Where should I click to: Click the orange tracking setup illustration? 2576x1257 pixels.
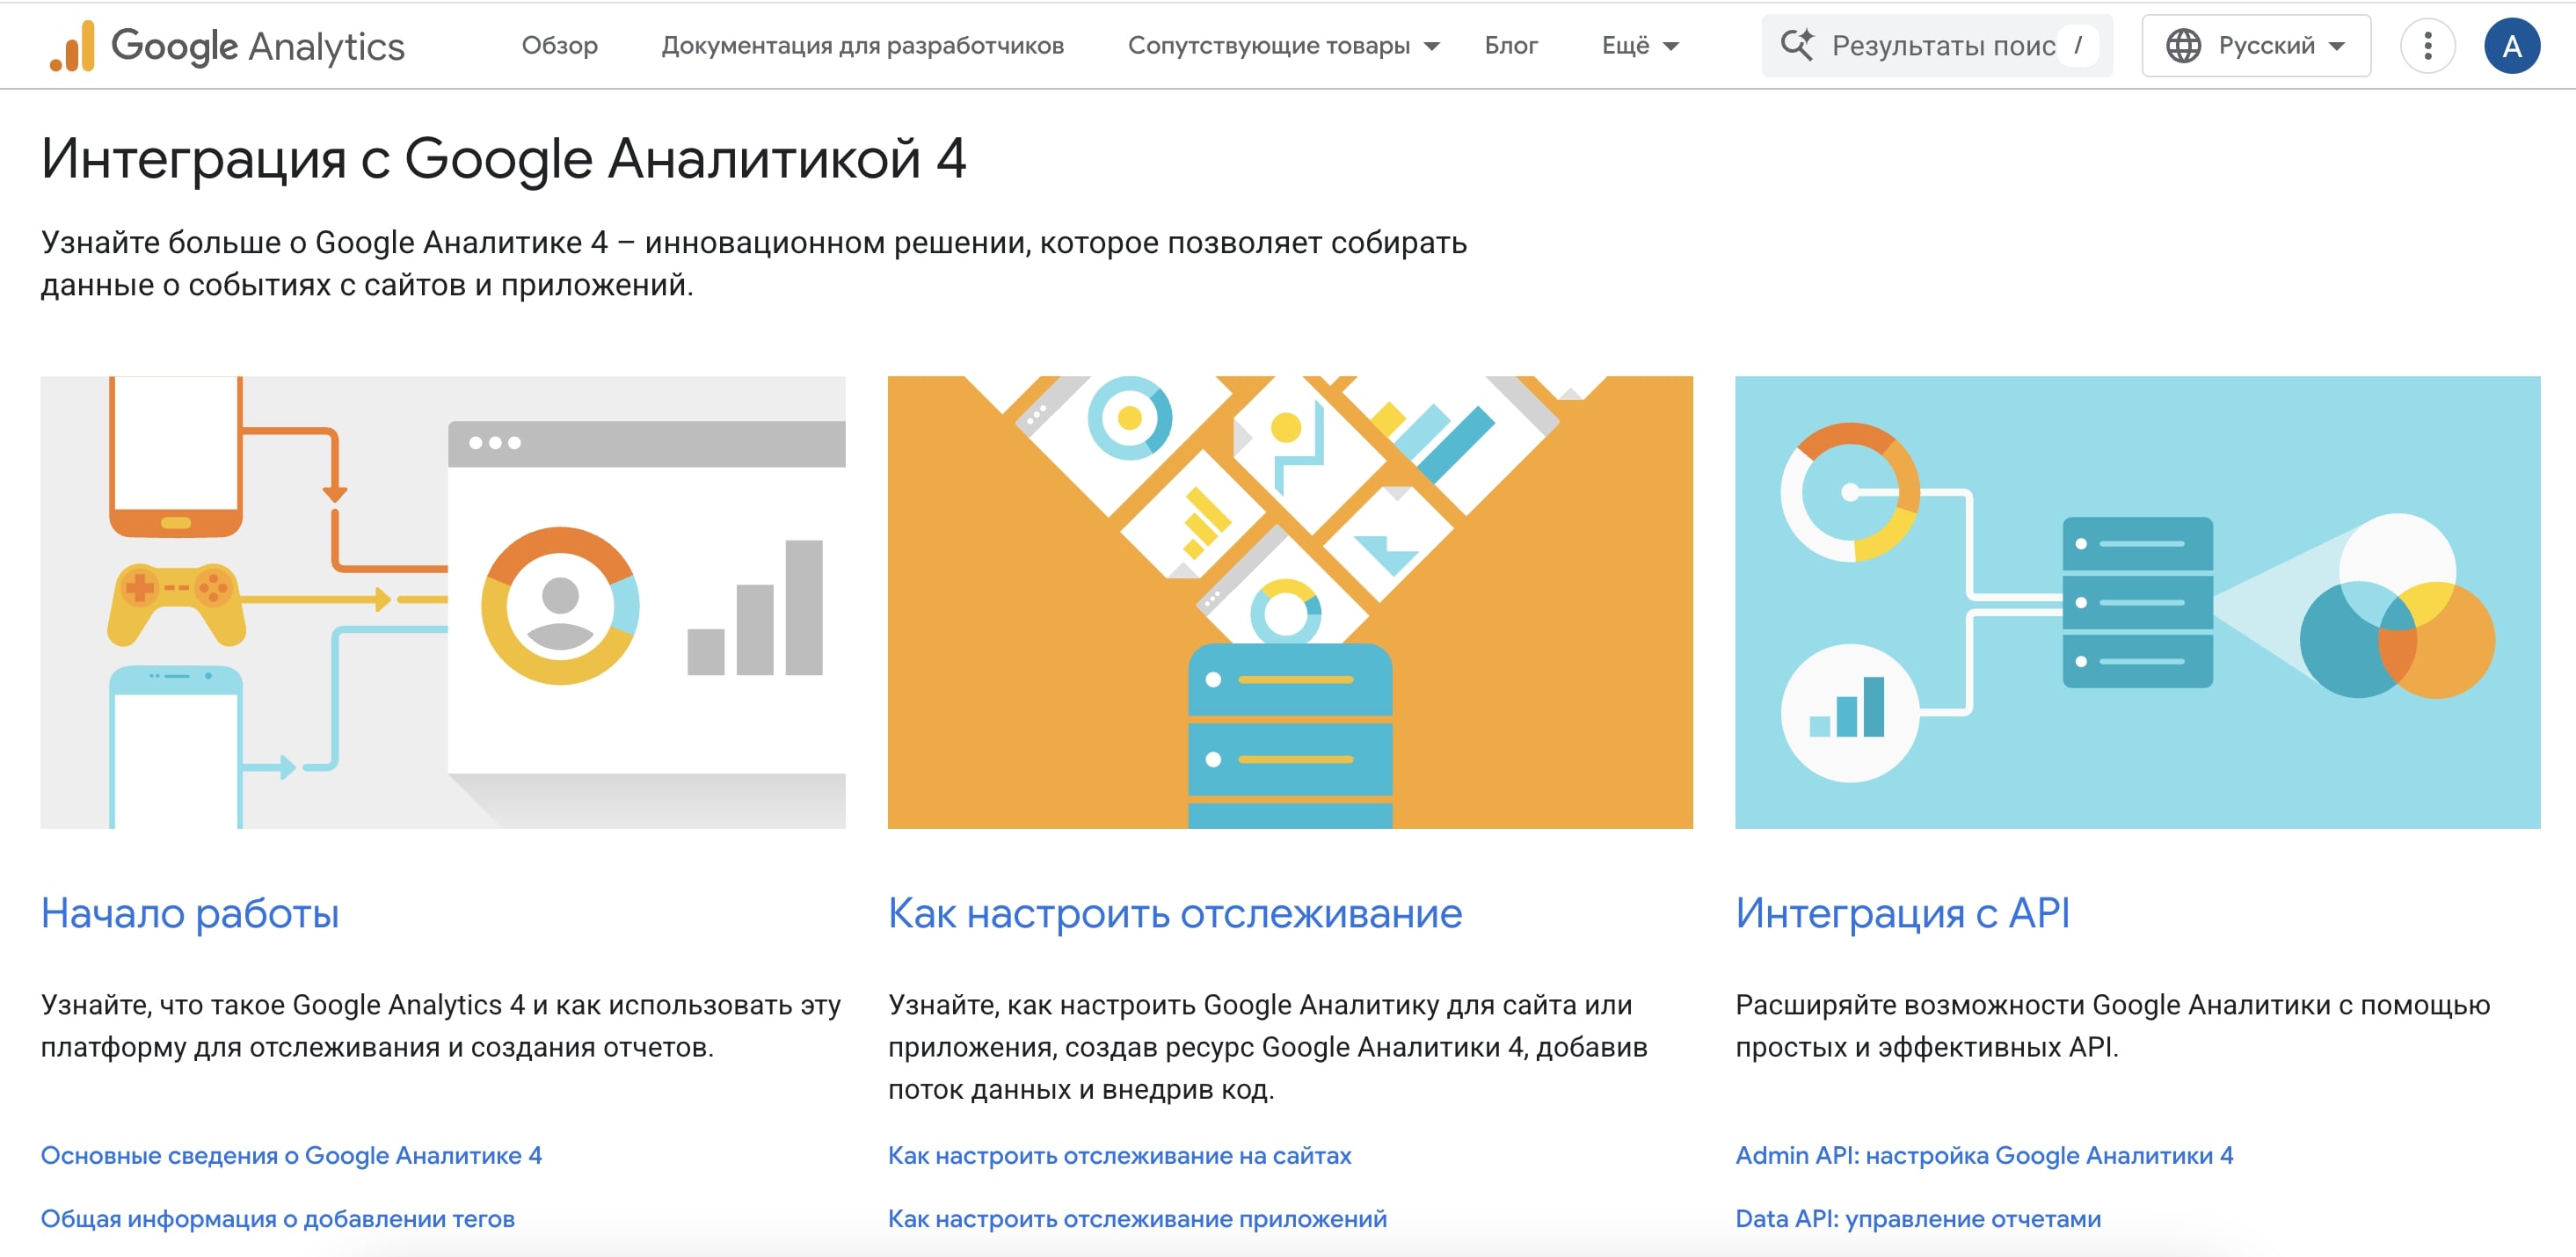coord(1290,602)
